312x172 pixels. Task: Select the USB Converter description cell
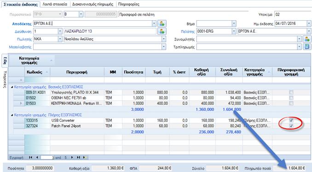click(x=77, y=120)
